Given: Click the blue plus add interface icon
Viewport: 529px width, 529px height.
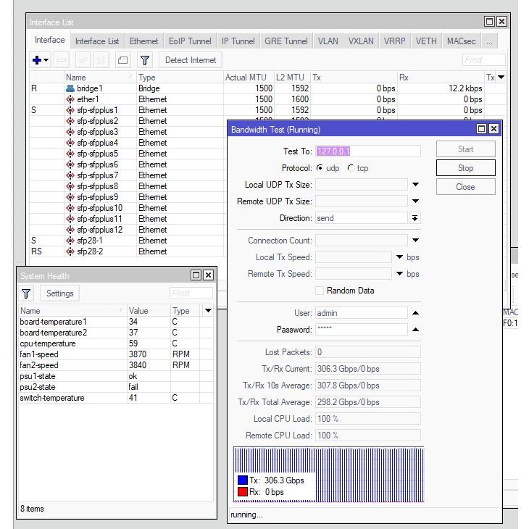Looking at the screenshot, I should (38, 60).
